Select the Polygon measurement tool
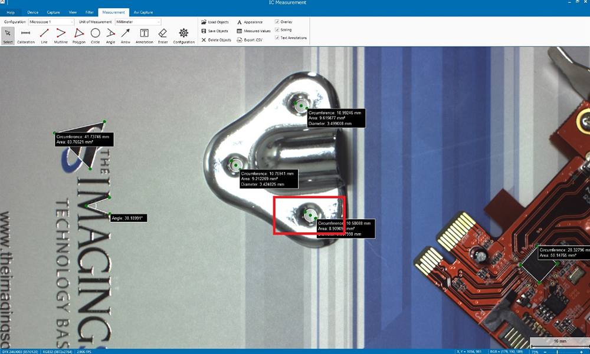 [x=78, y=36]
